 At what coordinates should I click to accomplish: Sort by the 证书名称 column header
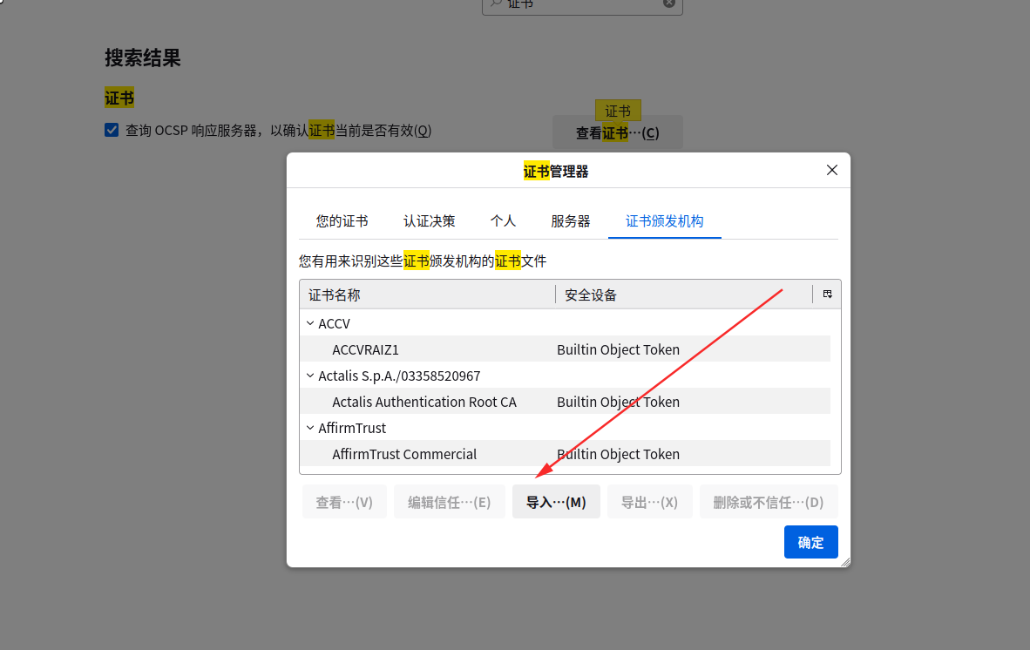tap(428, 295)
